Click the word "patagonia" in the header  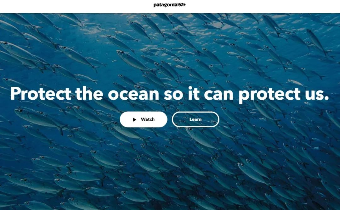pyautogui.click(x=166, y=5)
